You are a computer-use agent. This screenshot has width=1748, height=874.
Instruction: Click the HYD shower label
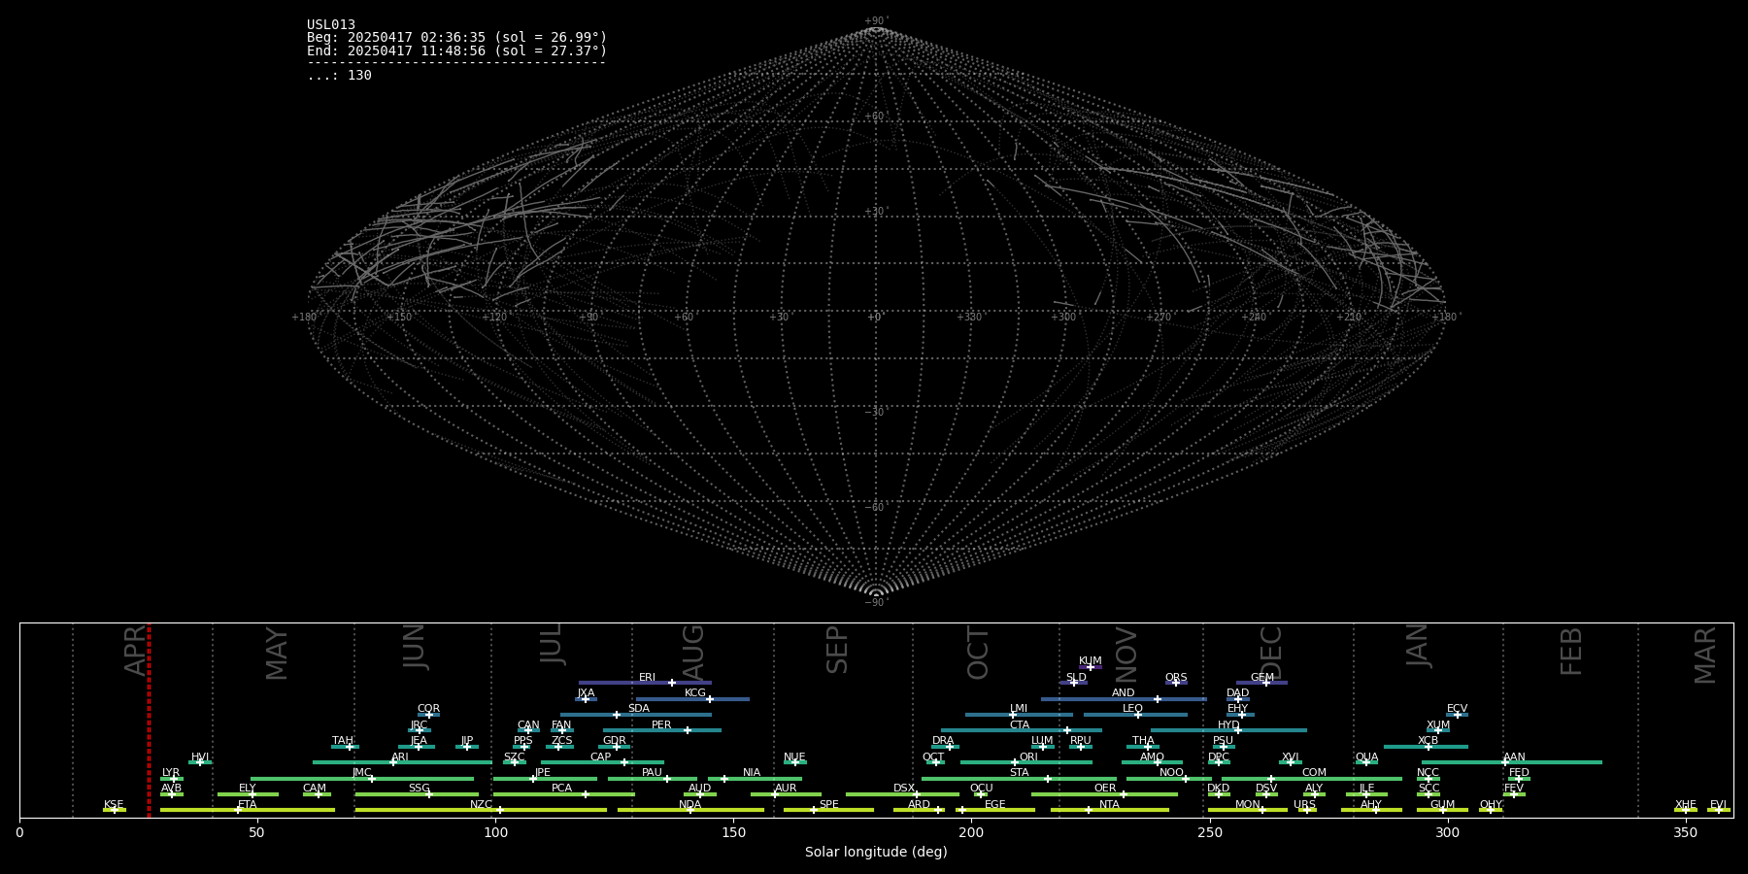point(1228,725)
